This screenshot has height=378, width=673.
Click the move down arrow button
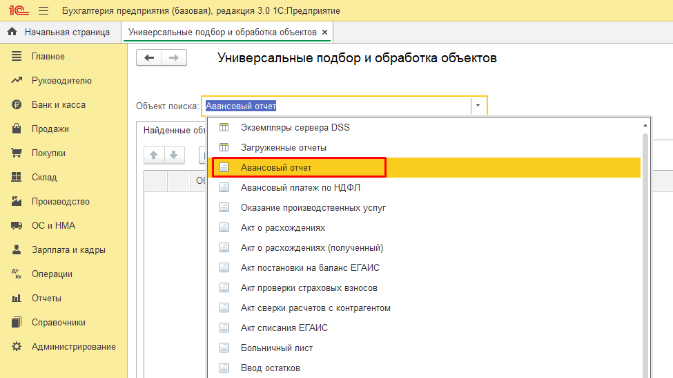click(x=174, y=155)
